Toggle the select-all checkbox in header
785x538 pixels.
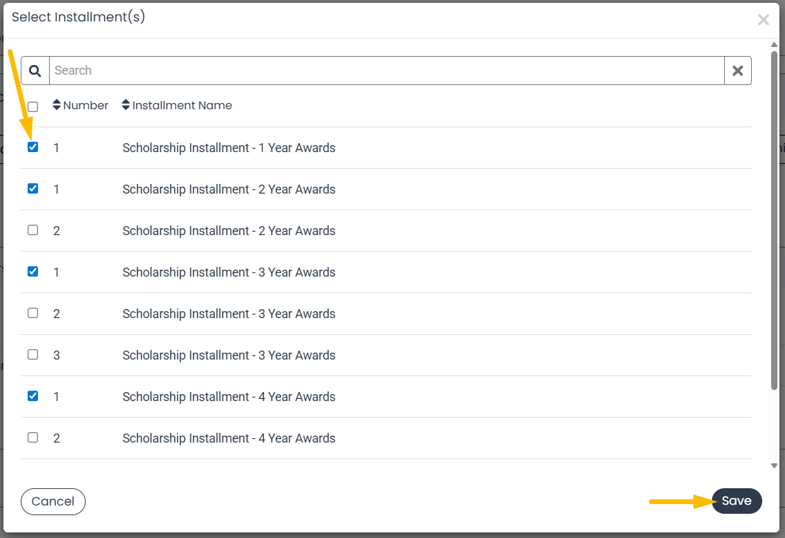tap(33, 106)
